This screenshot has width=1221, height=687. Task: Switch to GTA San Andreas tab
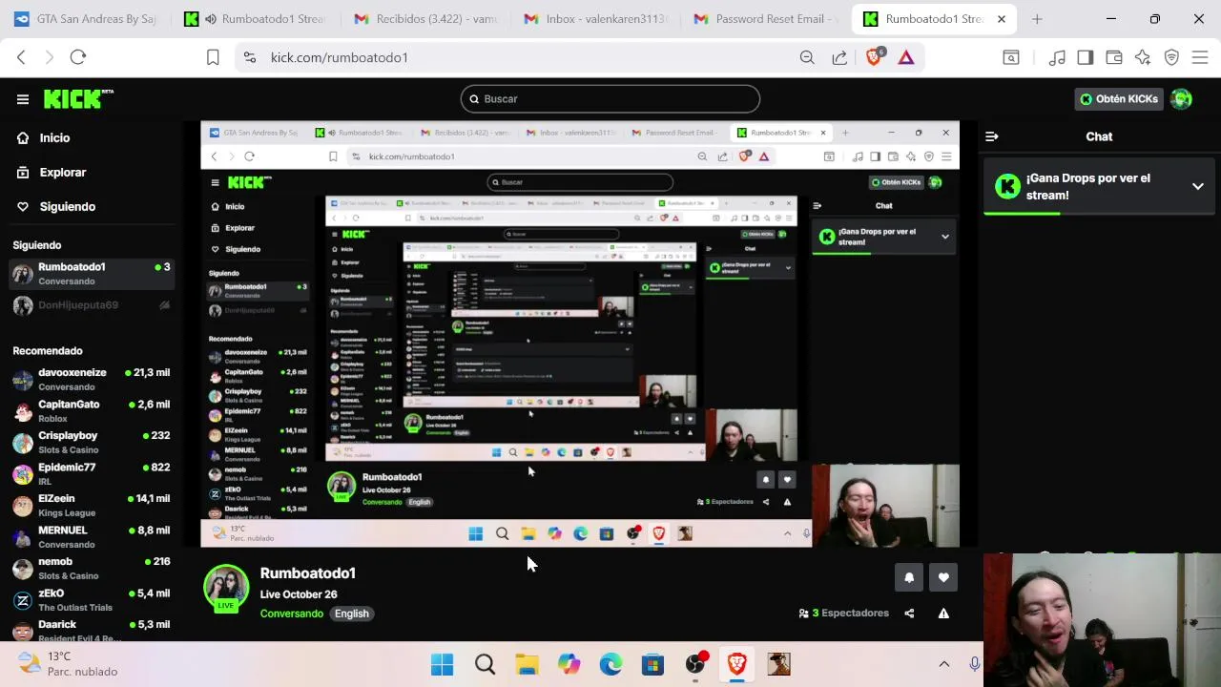[x=86, y=19]
